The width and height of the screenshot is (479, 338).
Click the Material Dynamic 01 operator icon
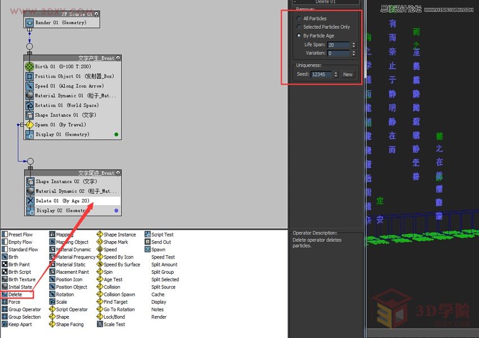coord(29,96)
